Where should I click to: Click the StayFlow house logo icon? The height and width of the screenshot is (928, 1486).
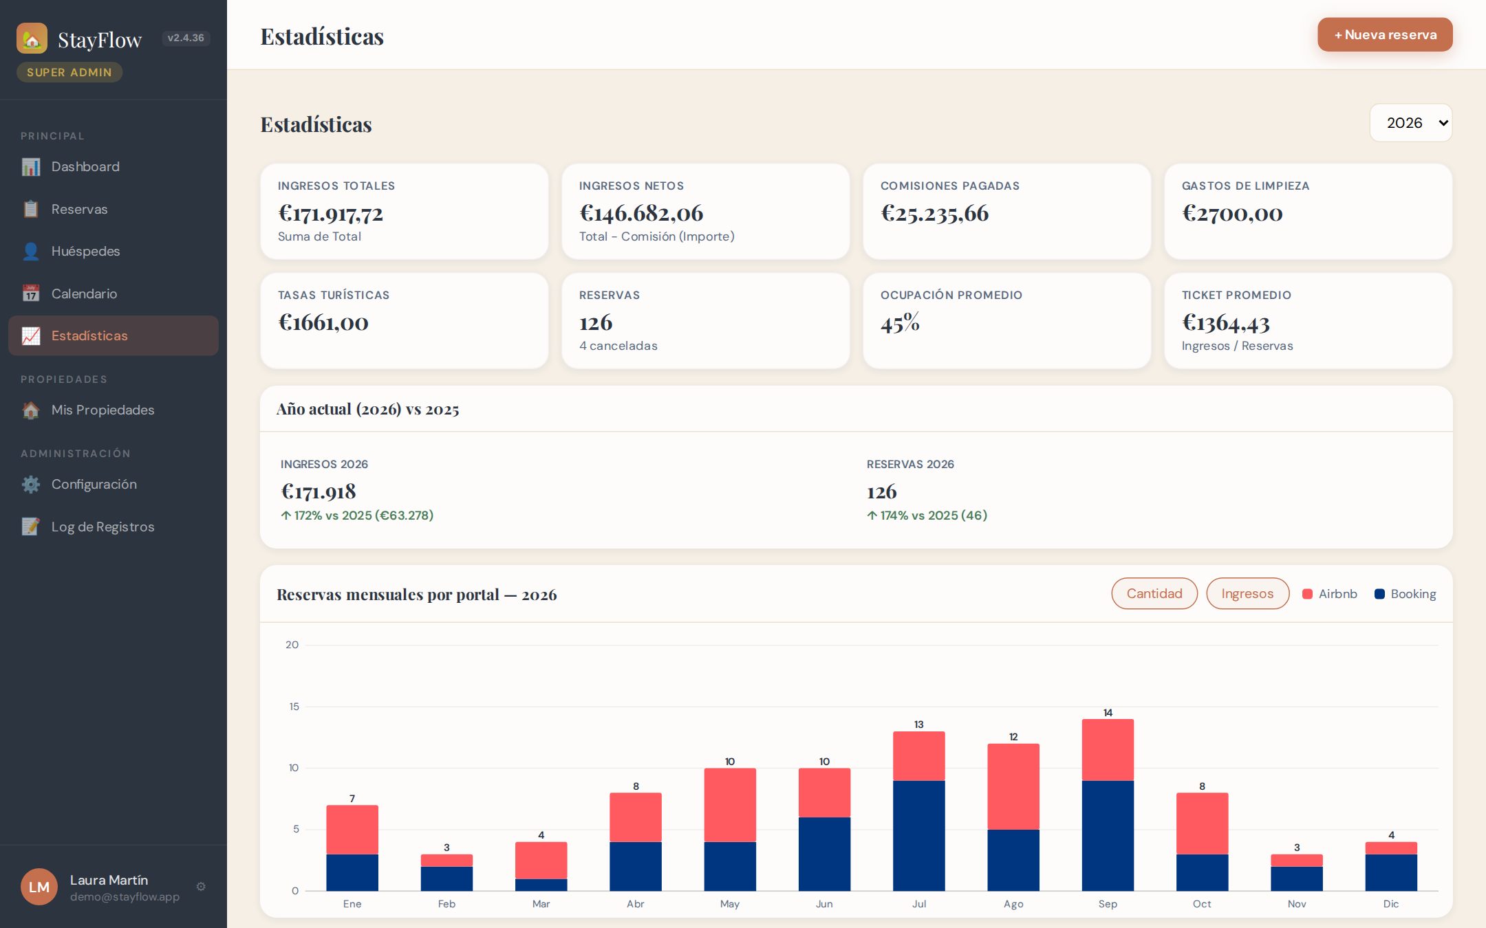click(32, 38)
